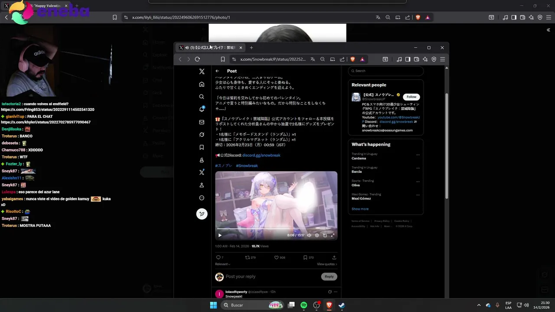Open Brave Wallet icon in front window

click(416, 59)
